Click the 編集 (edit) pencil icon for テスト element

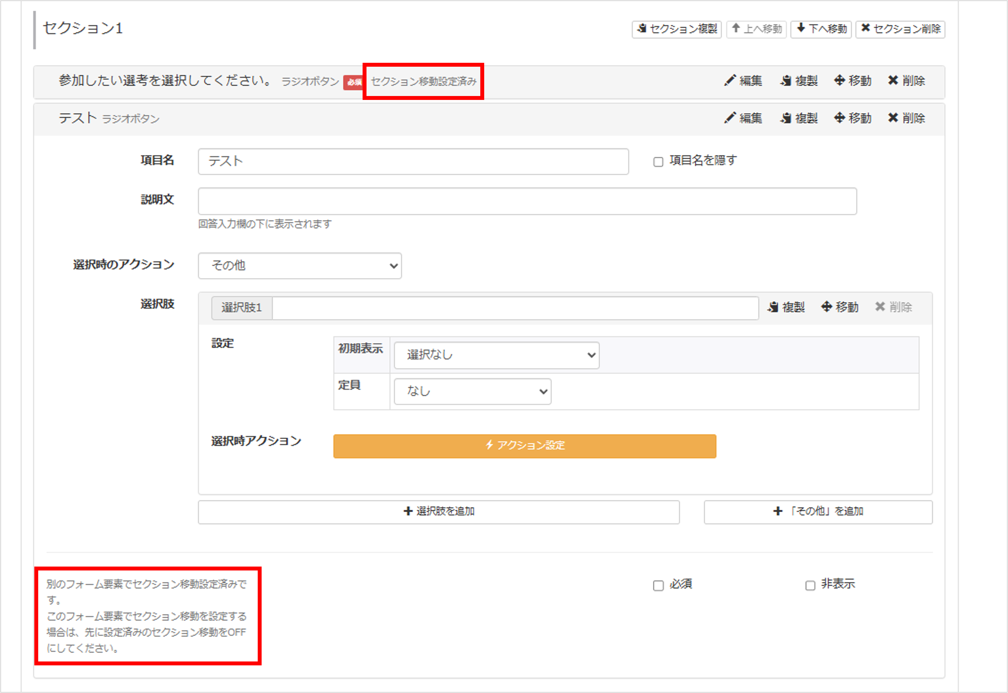coord(743,118)
